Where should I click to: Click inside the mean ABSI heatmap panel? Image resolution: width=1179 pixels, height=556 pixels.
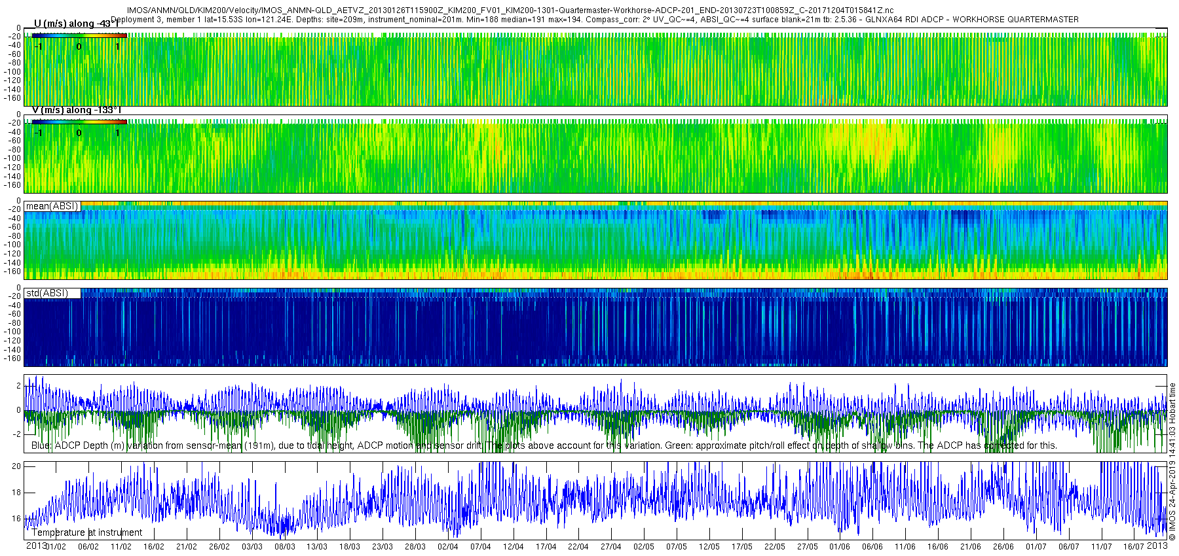point(595,240)
